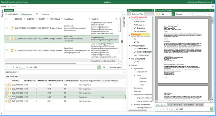Compare near duplicate GLO_00001563 with magnifier

[6, 101]
